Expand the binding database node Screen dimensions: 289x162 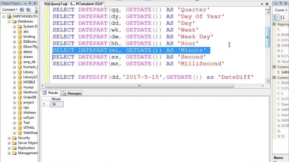[14, 37]
